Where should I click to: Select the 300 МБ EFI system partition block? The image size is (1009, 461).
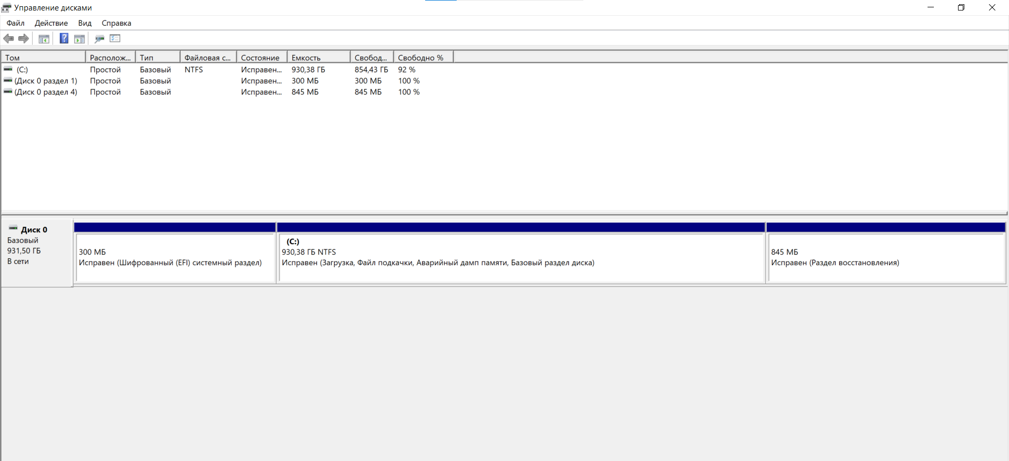[x=175, y=253]
